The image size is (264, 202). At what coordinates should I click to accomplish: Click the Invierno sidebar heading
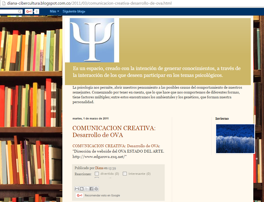[x=222, y=119]
